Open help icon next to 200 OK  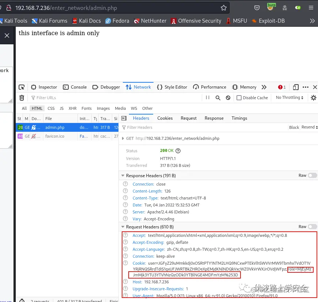[x=178, y=151]
